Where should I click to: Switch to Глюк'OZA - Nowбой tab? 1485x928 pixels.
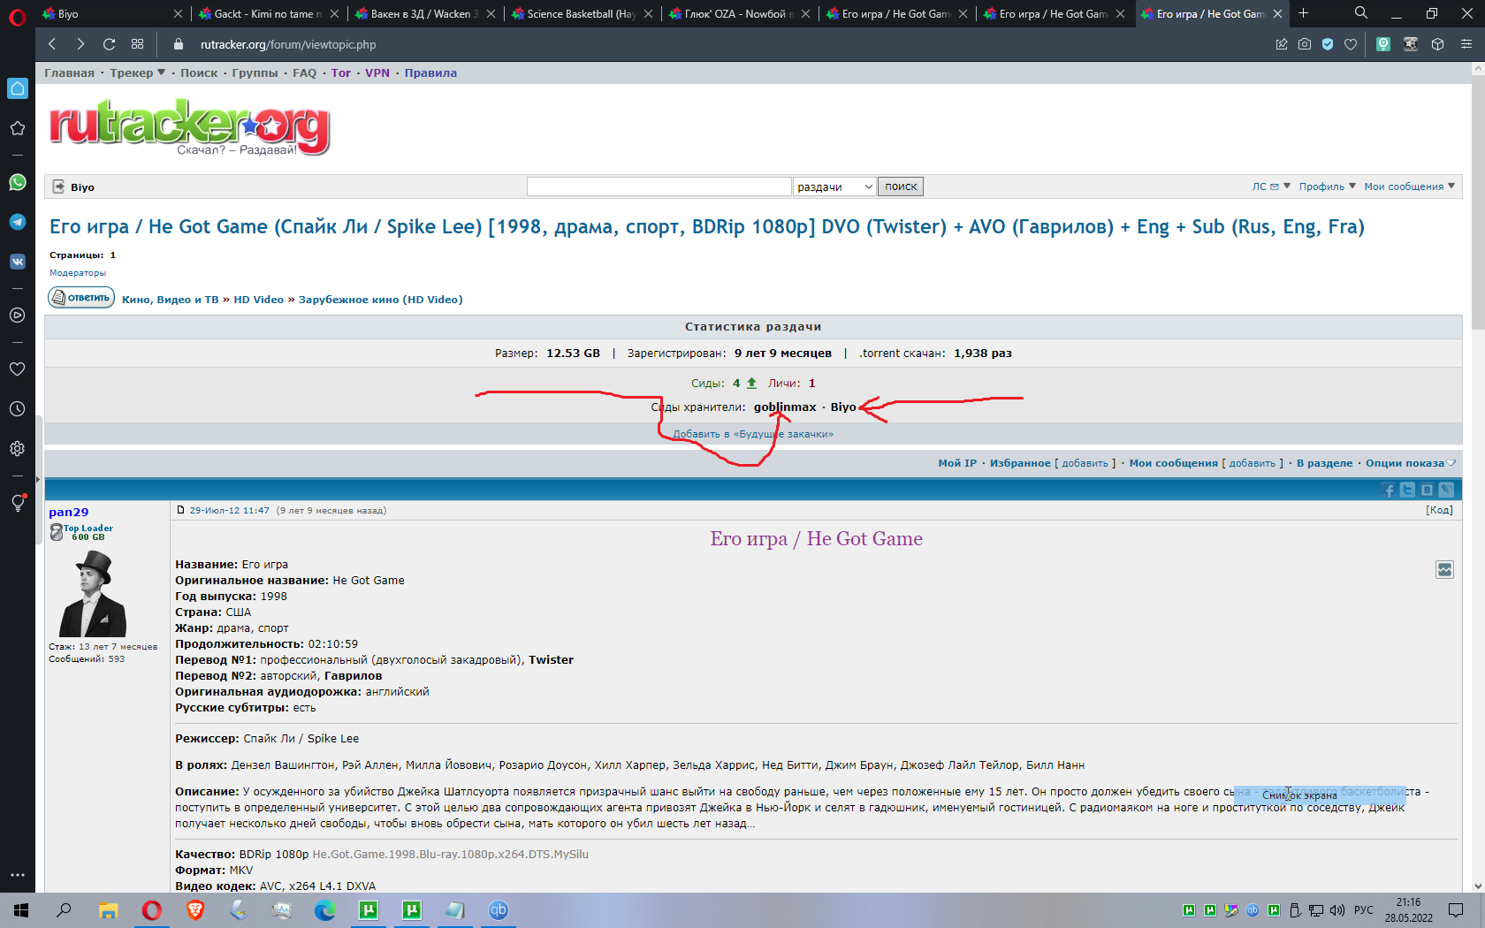point(741,14)
